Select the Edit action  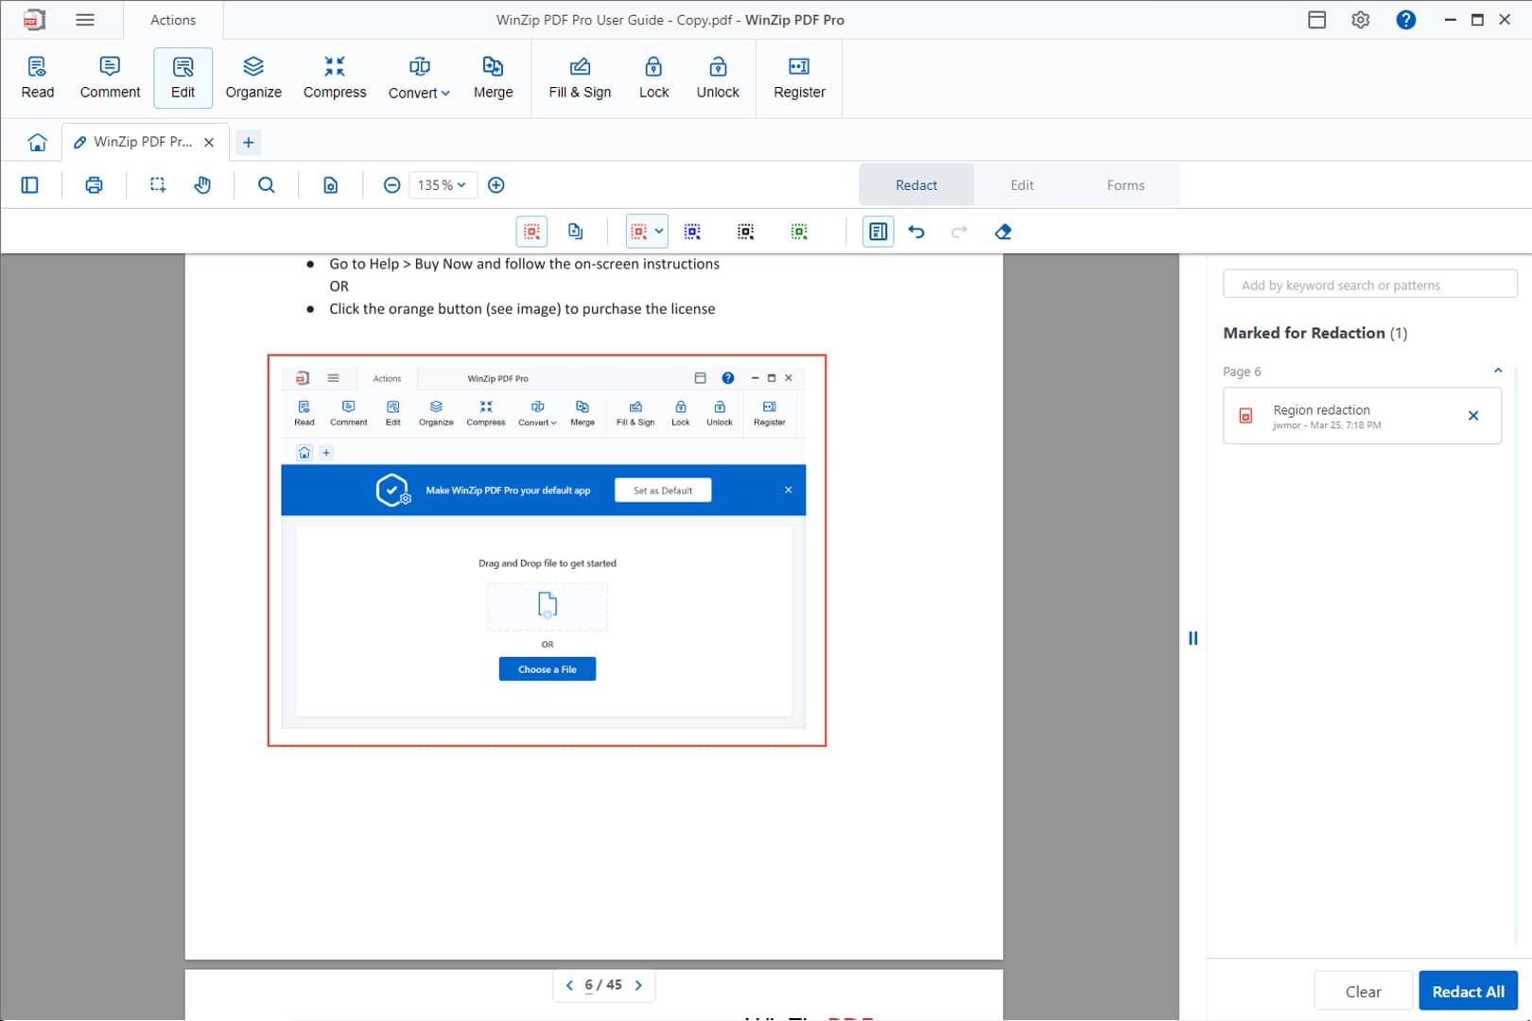pyautogui.click(x=183, y=78)
